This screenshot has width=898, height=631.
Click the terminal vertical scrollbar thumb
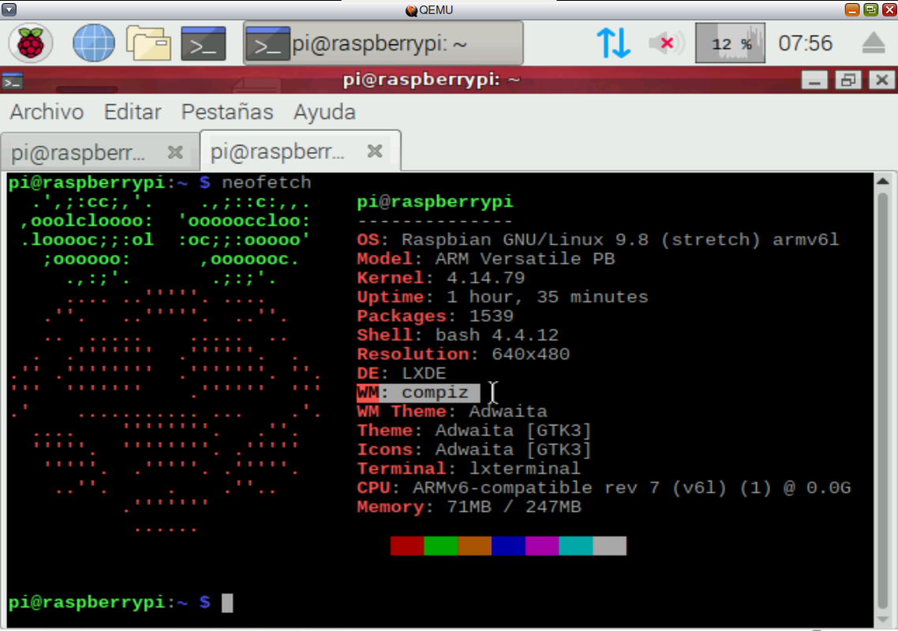point(882,402)
